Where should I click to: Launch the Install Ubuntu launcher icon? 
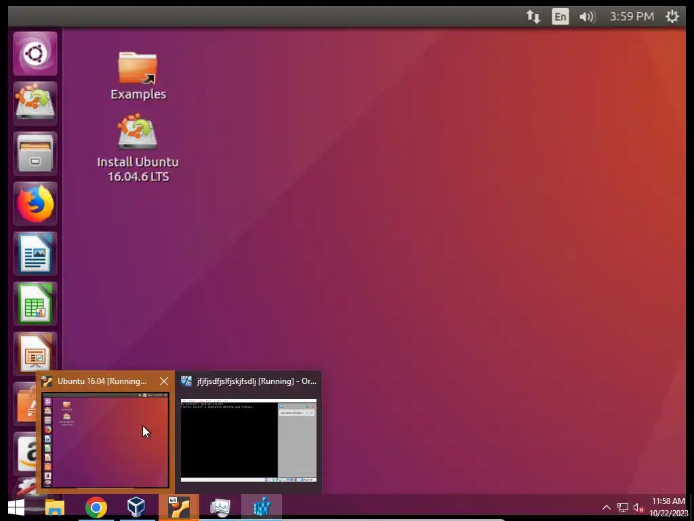click(x=35, y=103)
